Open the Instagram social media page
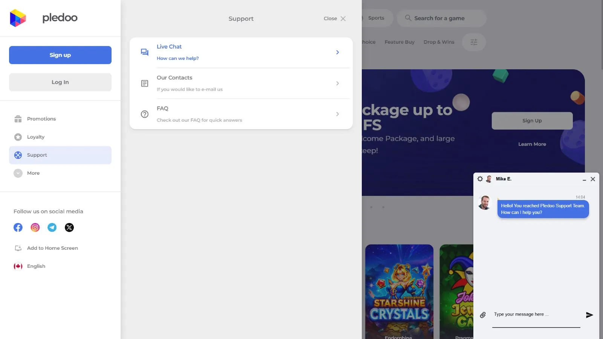This screenshot has height=339, width=603. 35,228
